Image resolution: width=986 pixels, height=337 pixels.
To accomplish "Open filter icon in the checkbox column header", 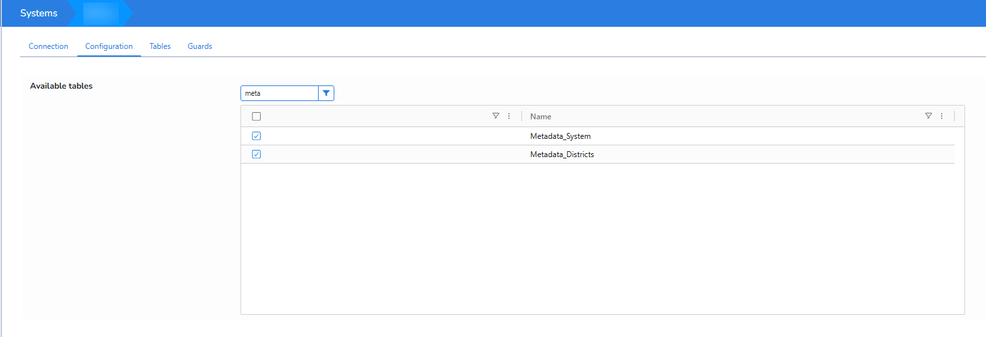I will point(496,116).
